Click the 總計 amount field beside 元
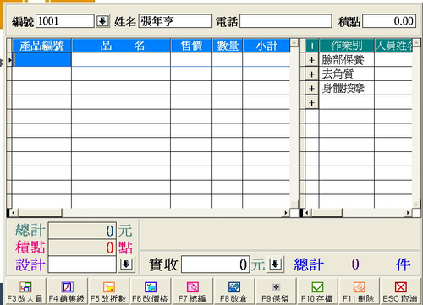The height and width of the screenshot is (305, 423). pos(82,231)
